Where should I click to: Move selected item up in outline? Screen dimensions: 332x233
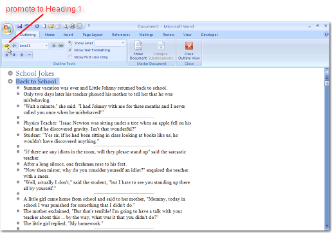click(x=6, y=55)
